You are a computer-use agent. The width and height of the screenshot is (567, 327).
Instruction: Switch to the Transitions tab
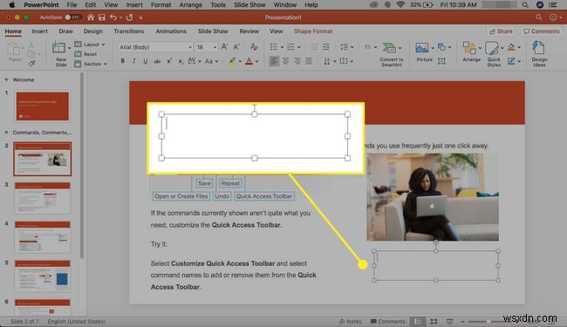pyautogui.click(x=129, y=31)
